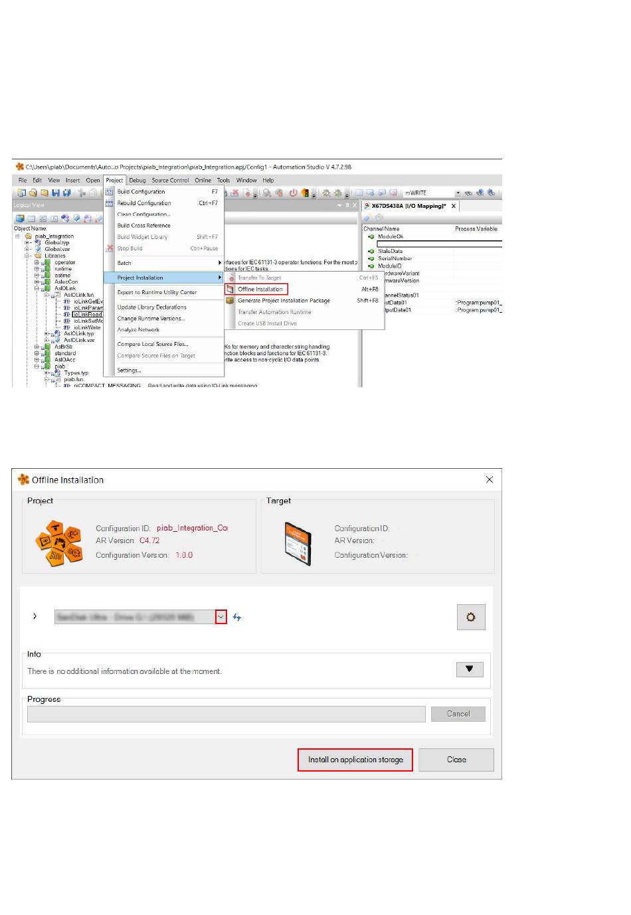Viewport: 631px width, 915px height.
Task: Click the Libraries folder icon
Action: (38, 256)
